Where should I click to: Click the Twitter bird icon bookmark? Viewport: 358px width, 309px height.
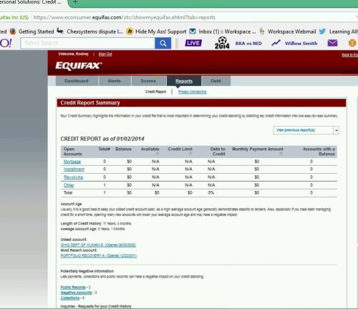coord(322,31)
